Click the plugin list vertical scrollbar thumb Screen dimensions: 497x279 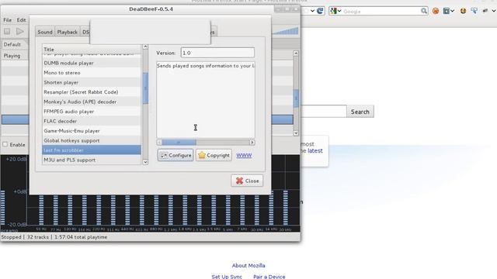145,88
